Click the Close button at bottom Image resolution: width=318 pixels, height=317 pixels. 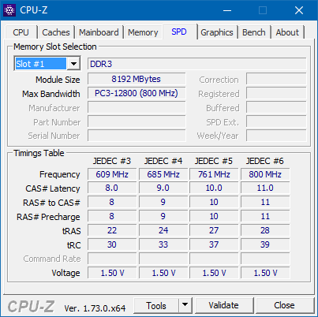click(x=284, y=305)
